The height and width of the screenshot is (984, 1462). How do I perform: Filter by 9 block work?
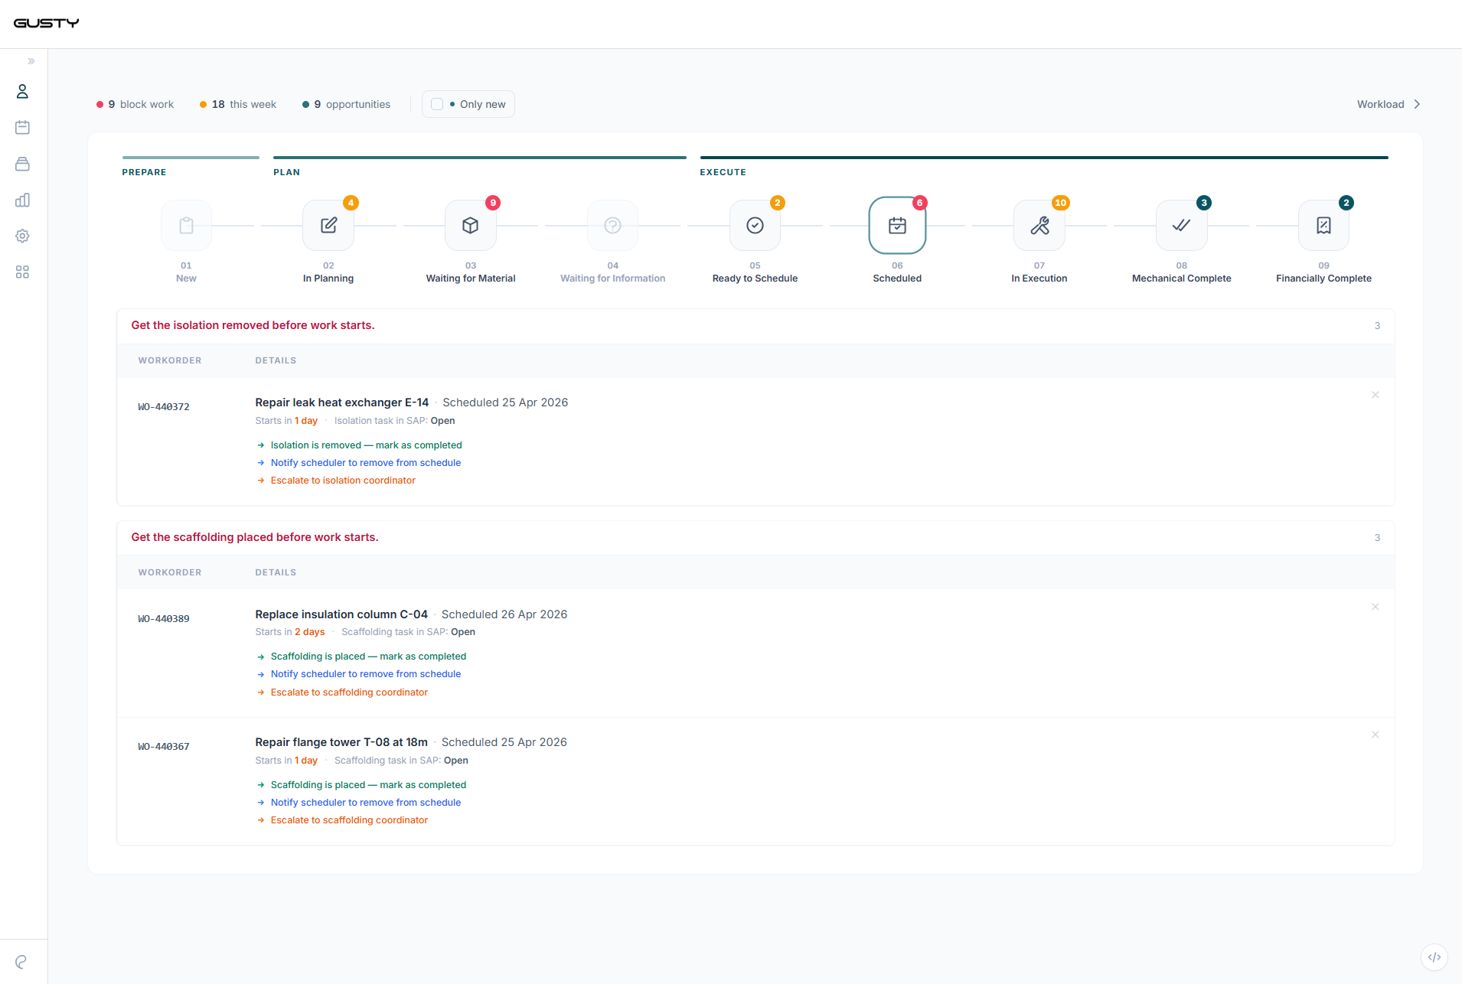click(135, 104)
